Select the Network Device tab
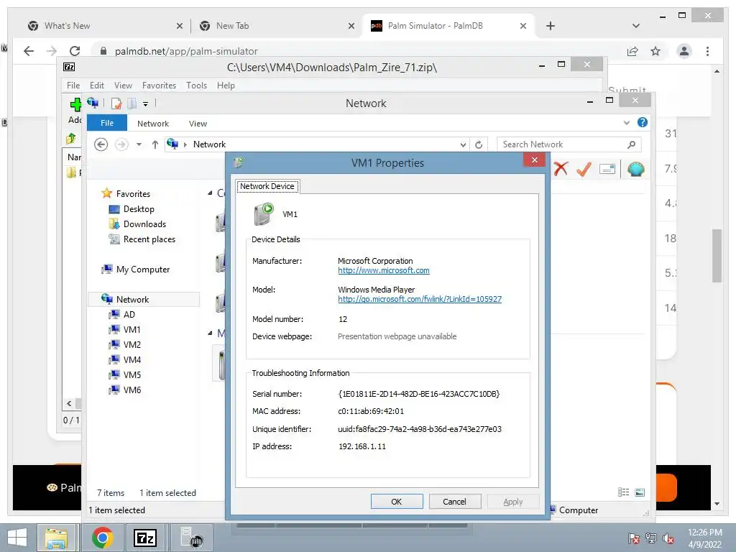 click(x=267, y=186)
